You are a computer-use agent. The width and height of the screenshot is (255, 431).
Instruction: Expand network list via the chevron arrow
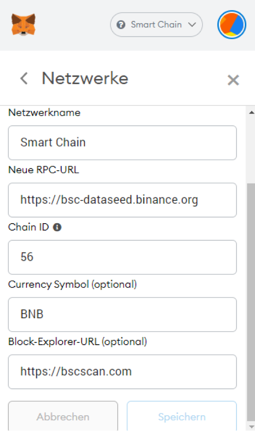[x=192, y=25]
